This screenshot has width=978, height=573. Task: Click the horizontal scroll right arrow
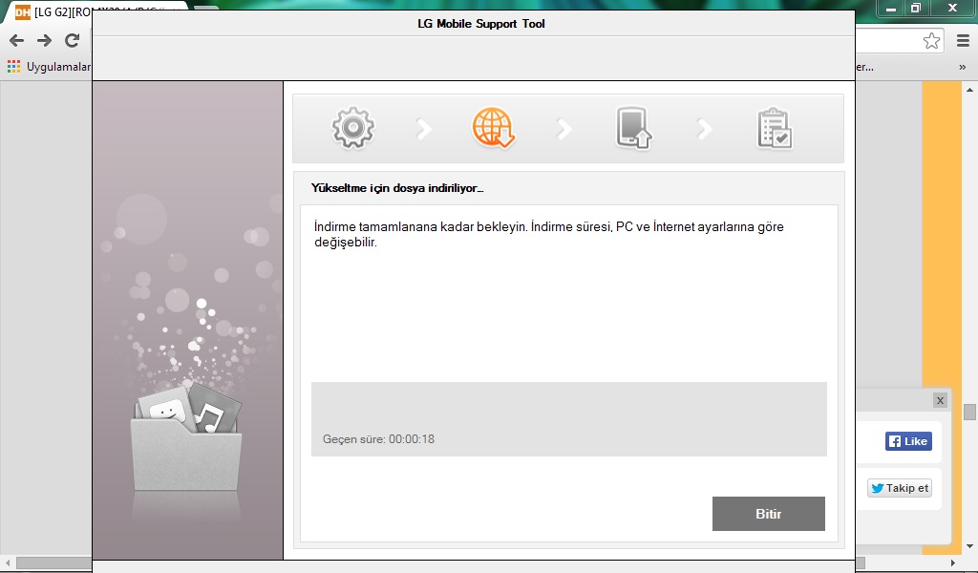pyautogui.click(x=952, y=563)
